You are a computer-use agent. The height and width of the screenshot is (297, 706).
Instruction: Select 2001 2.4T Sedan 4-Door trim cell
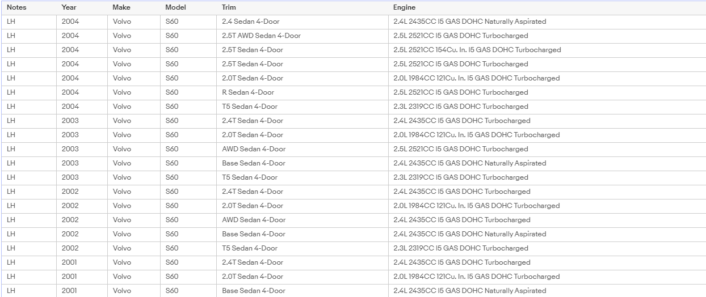(302, 262)
